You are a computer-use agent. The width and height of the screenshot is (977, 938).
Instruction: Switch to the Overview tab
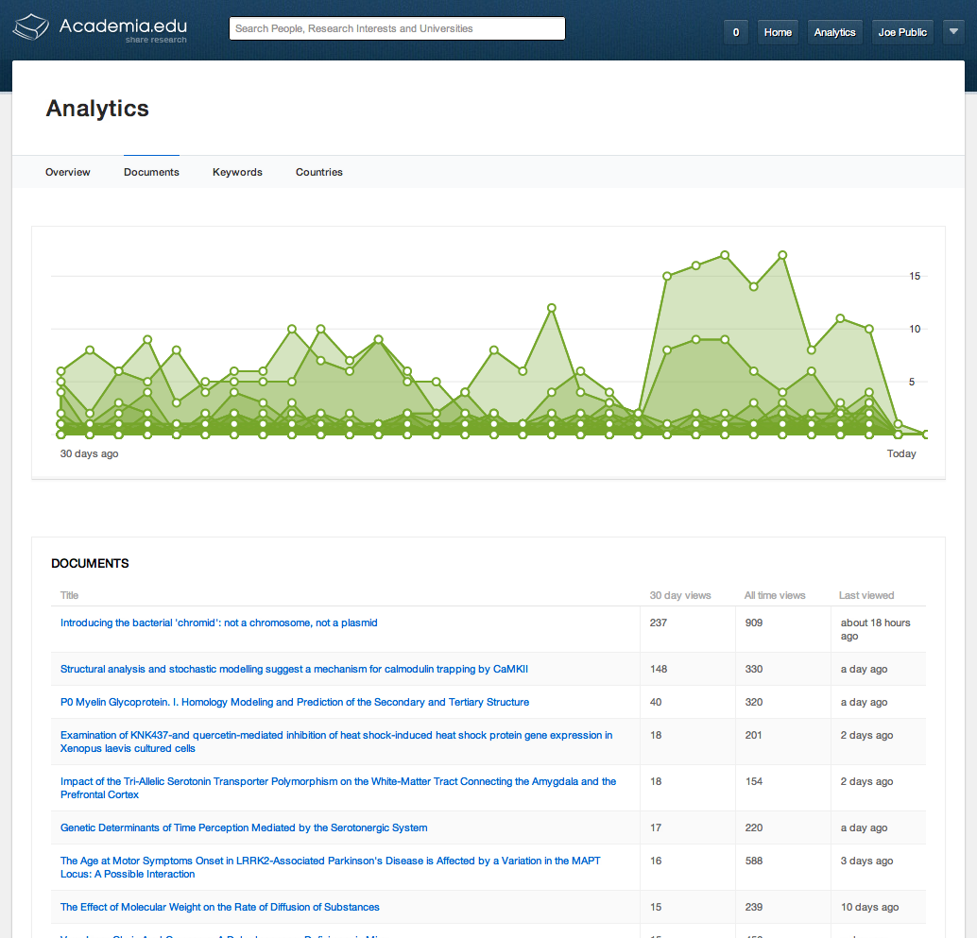coord(67,172)
